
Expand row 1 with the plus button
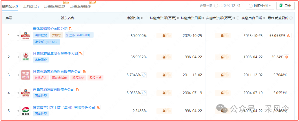(18, 36)
